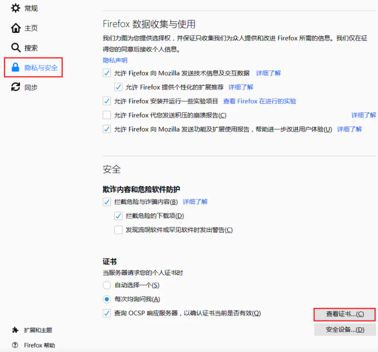Select the 隐私与安全 category label
Viewport: 378px width, 352px height.
point(41,68)
